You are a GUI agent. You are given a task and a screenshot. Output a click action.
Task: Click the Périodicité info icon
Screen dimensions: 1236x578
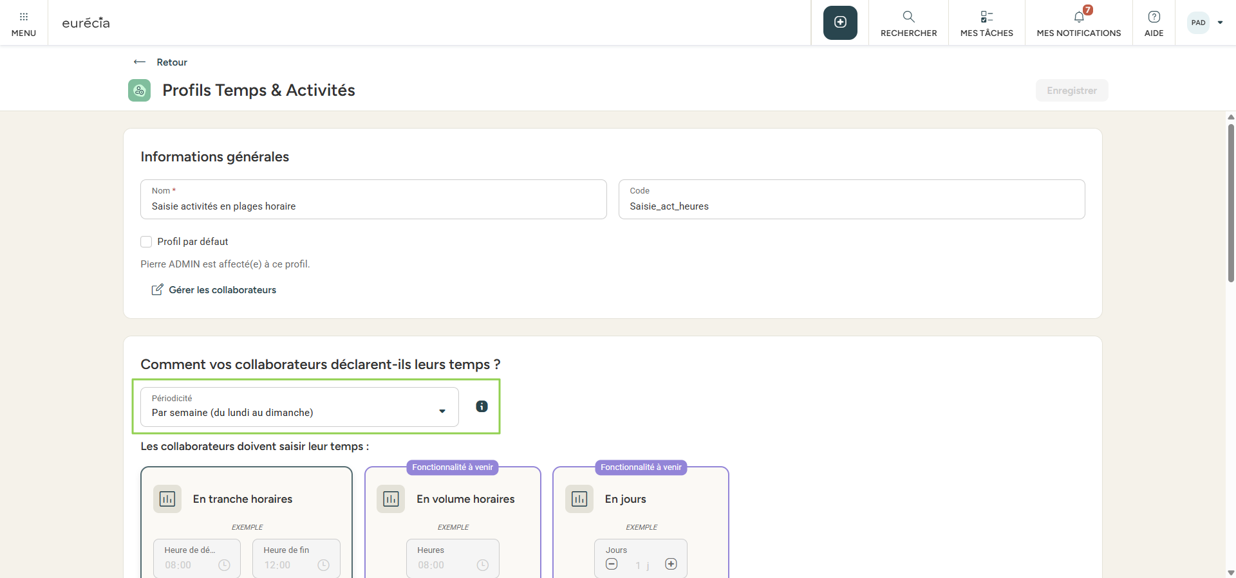(482, 406)
